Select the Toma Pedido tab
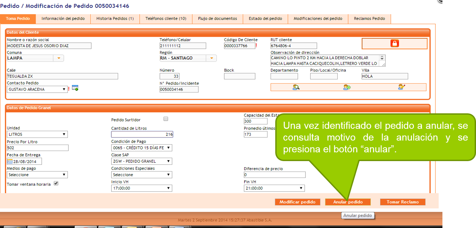This screenshot has width=476, height=228. tap(18, 19)
